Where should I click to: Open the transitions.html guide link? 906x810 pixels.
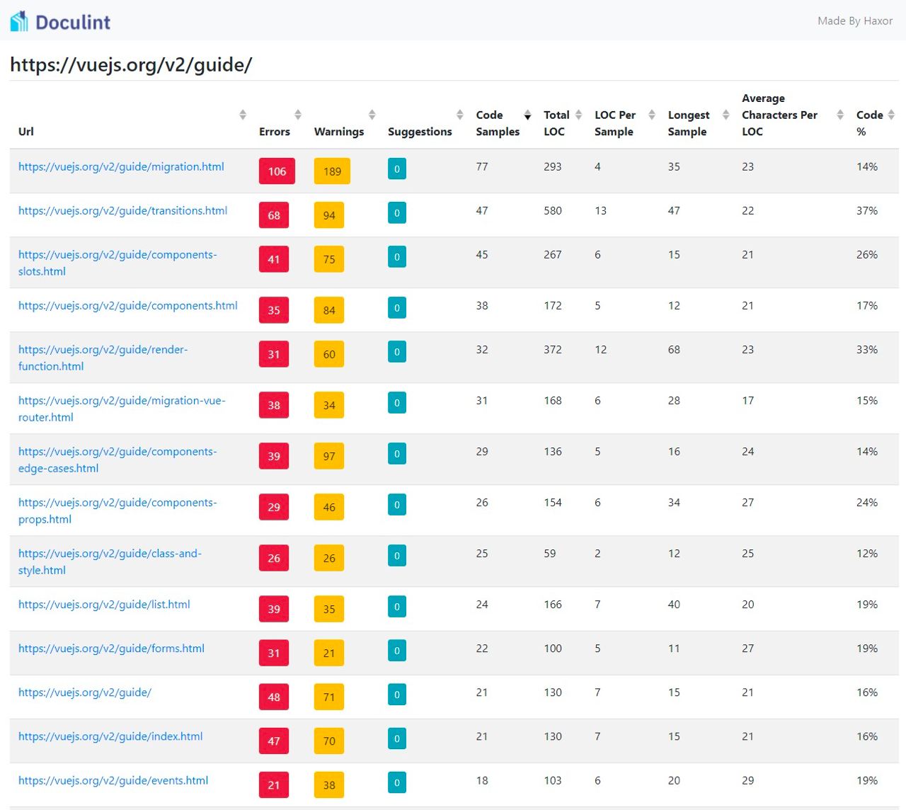(x=122, y=211)
